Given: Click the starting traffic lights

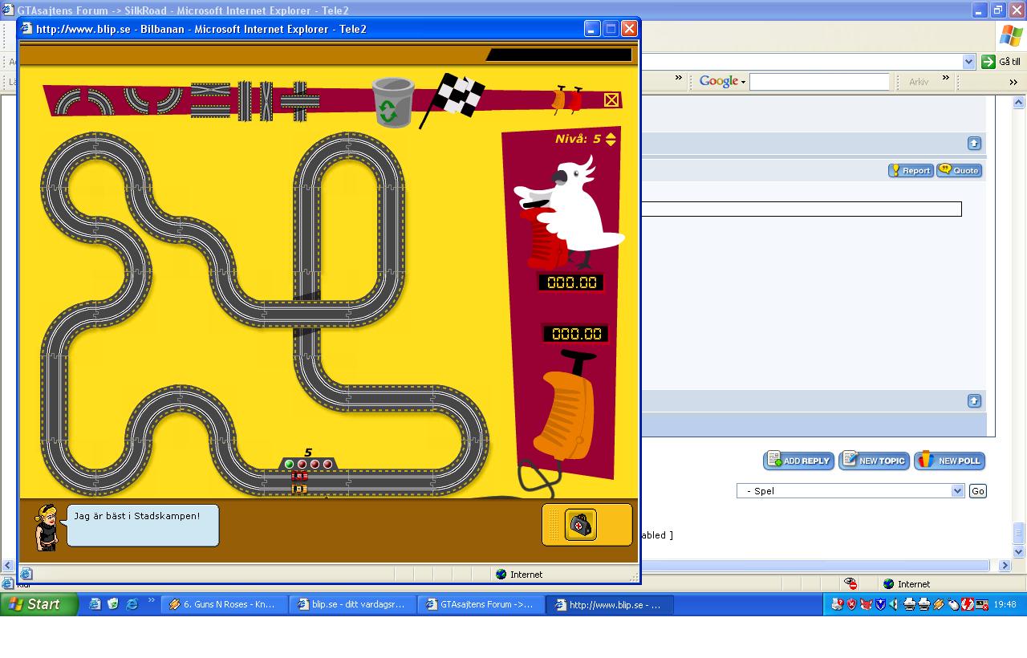Looking at the screenshot, I should coord(308,464).
